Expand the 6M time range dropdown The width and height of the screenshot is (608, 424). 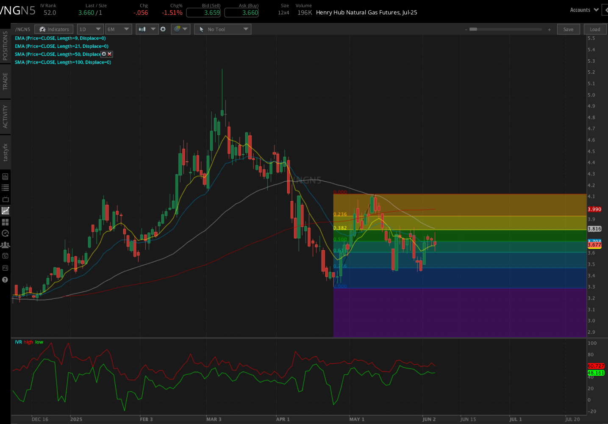click(x=118, y=29)
